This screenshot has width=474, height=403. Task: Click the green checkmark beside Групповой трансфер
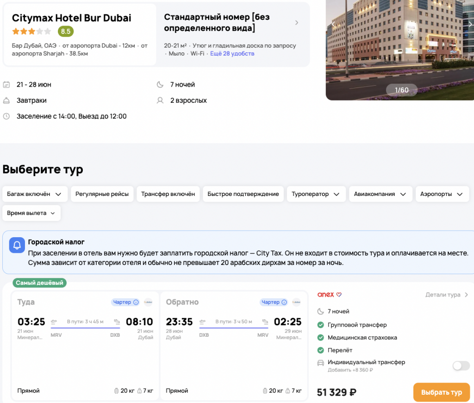pos(320,325)
